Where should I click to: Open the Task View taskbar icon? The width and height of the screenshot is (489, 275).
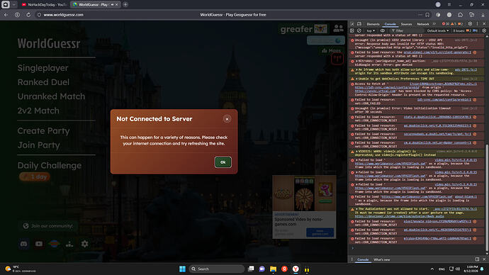click(x=251, y=269)
